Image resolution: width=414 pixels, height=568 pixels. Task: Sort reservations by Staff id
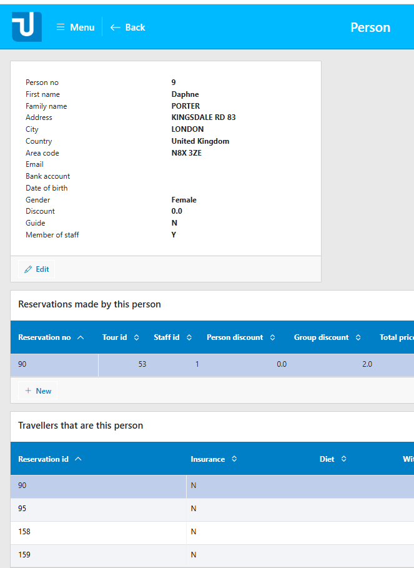click(x=172, y=337)
